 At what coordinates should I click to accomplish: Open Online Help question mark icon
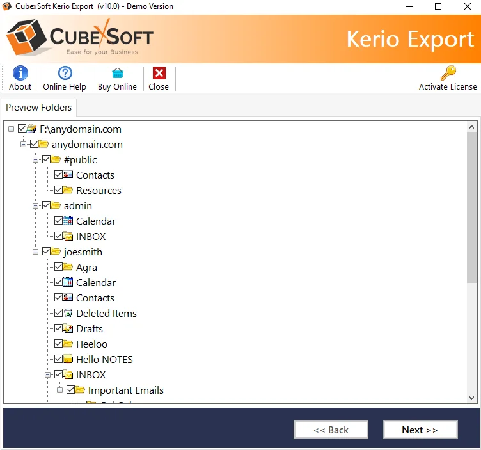pyautogui.click(x=65, y=73)
